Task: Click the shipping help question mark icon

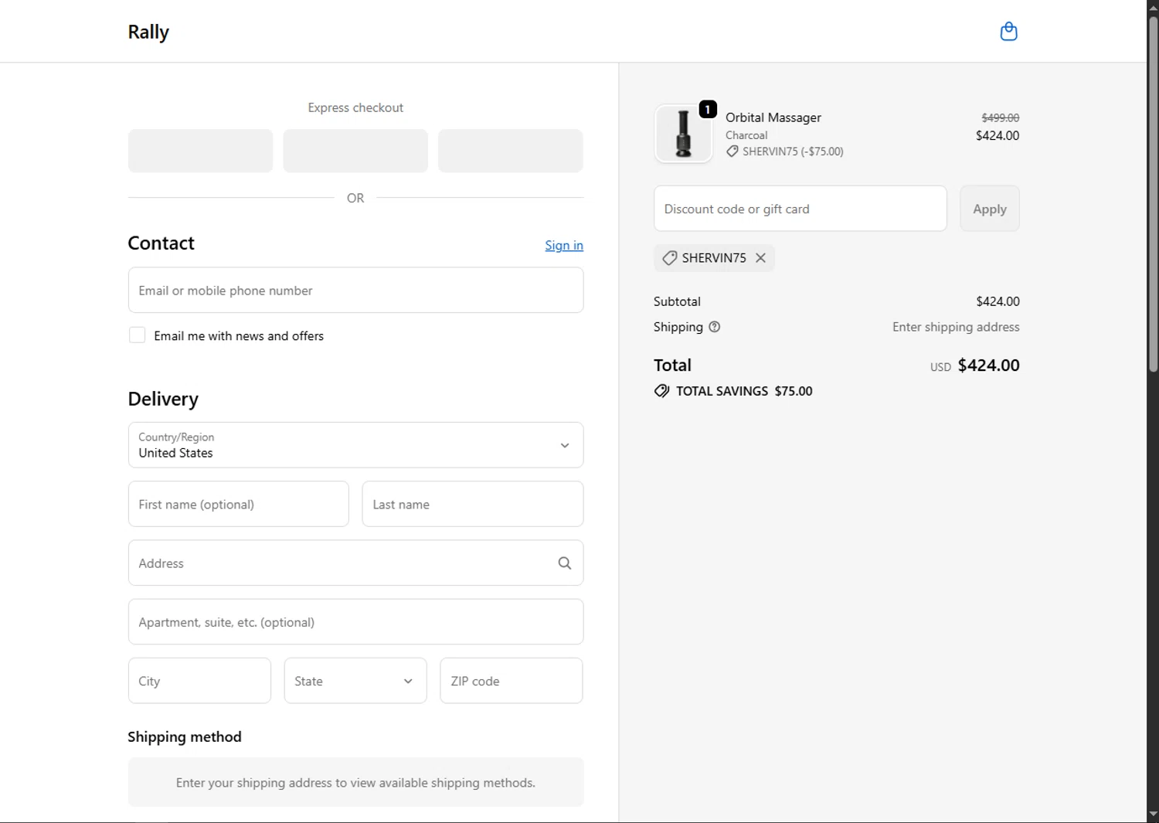Action: pyautogui.click(x=715, y=327)
